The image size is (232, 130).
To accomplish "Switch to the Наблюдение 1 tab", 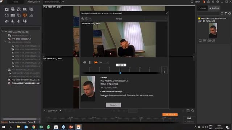I will tap(34, 2).
